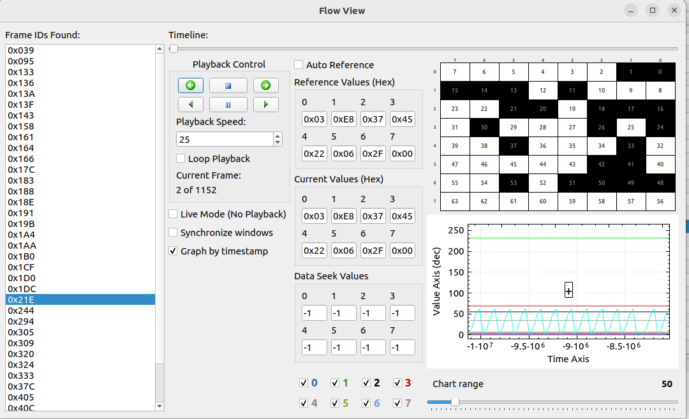
Task: Click the play backward triangle button
Action: tap(190, 105)
